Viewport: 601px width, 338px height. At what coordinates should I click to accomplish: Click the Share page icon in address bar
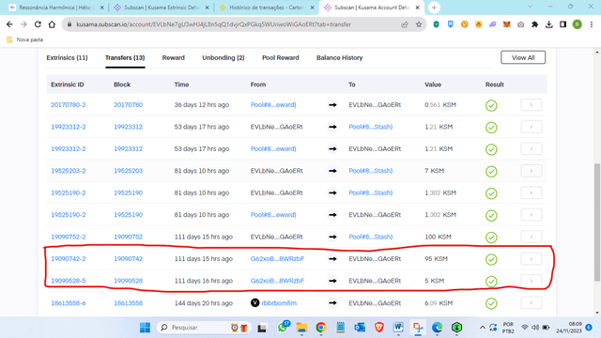405,24
